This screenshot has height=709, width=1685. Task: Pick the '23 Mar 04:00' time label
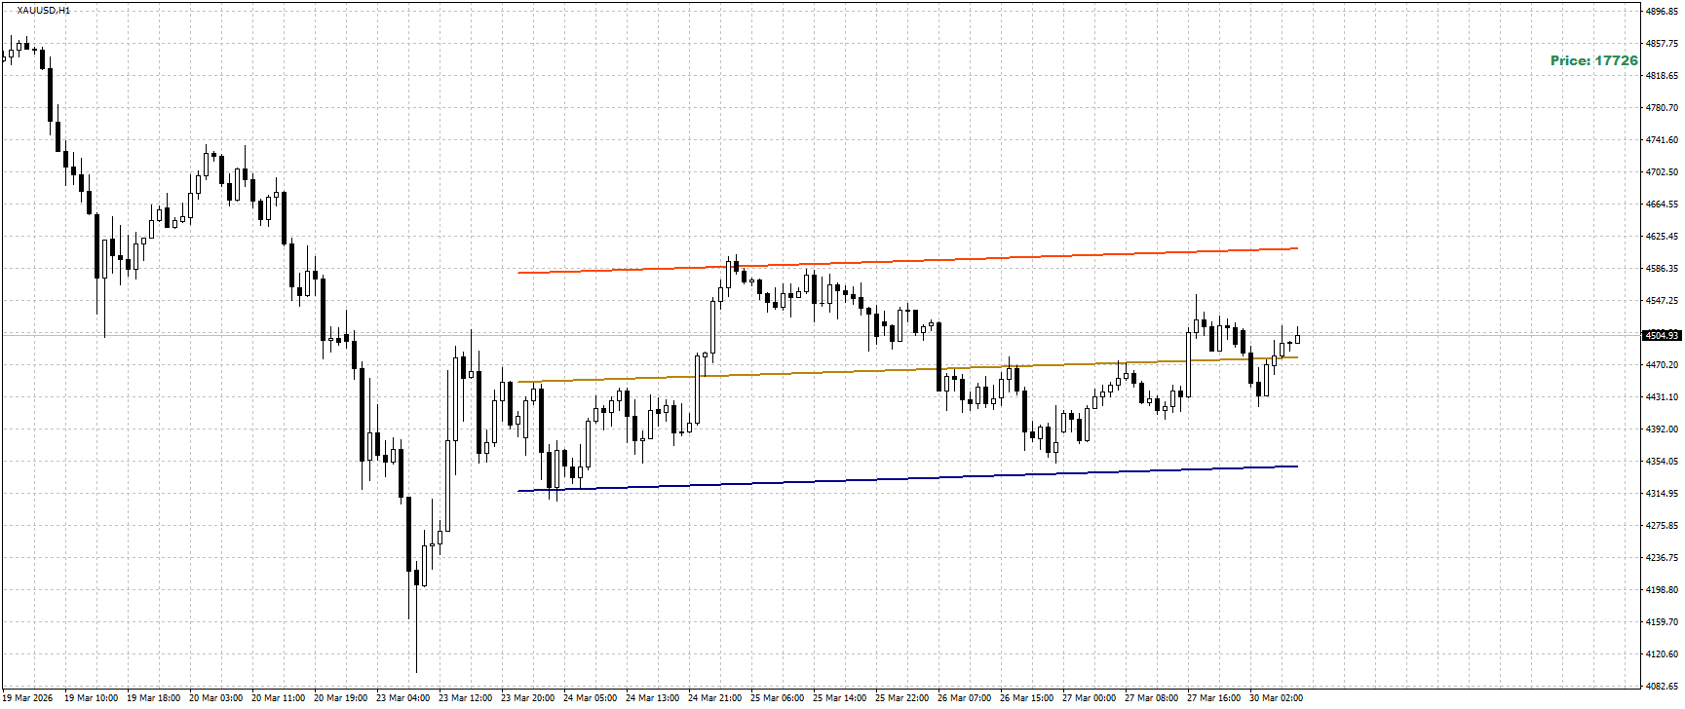402,698
